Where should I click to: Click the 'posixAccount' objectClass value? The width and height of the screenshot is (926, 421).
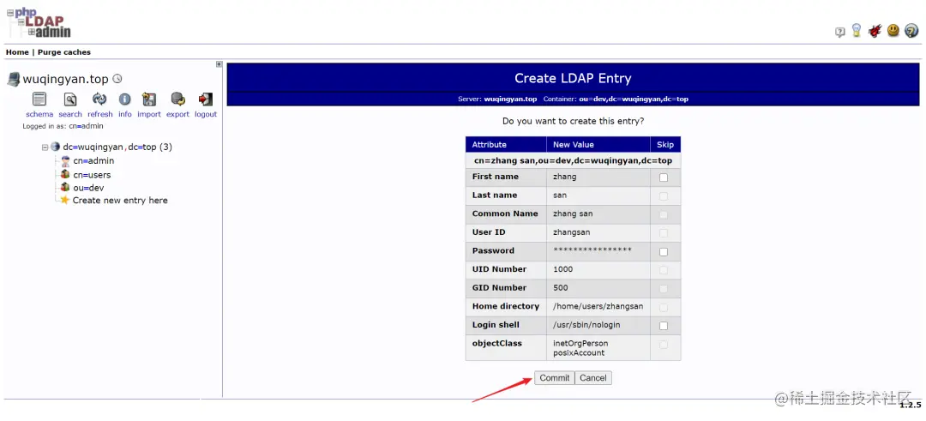coord(579,352)
